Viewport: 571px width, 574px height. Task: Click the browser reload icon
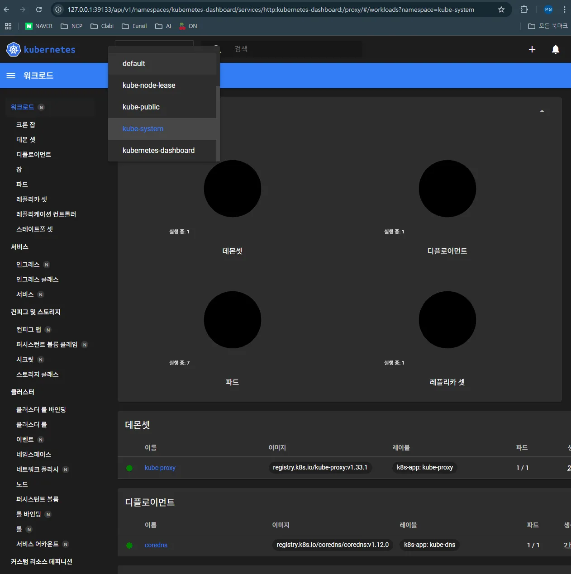coord(39,9)
